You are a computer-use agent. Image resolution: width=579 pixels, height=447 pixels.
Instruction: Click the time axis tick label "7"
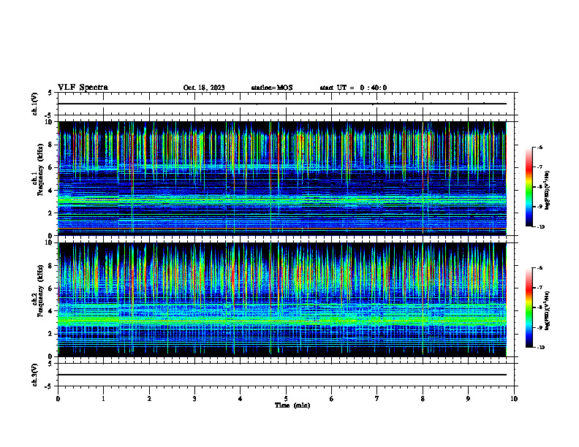(x=377, y=399)
